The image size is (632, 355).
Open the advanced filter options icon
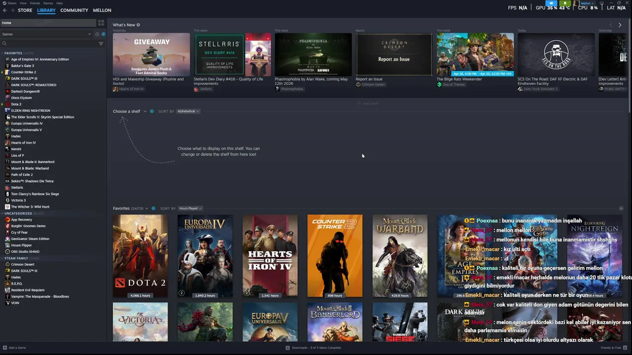pyautogui.click(x=101, y=43)
